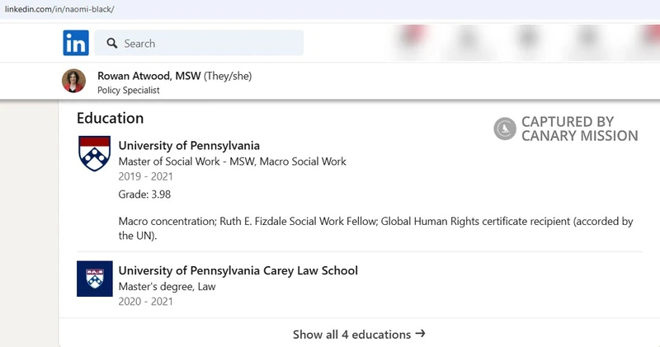660x347 pixels.
Task: Click the arrow beside Show all 4 educations
Action: pos(421,334)
